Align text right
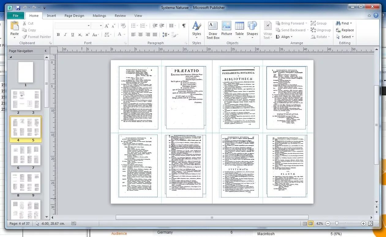This screenshot has width=386, height=237. [x=148, y=35]
